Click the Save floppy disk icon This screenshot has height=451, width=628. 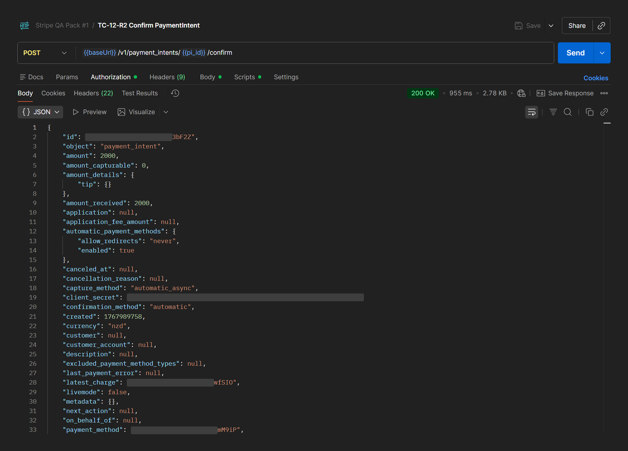click(518, 26)
